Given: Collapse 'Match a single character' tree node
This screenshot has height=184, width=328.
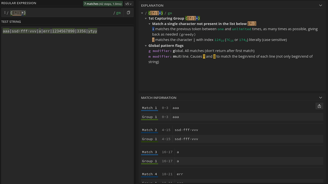Looking at the screenshot, I should click(x=149, y=24).
